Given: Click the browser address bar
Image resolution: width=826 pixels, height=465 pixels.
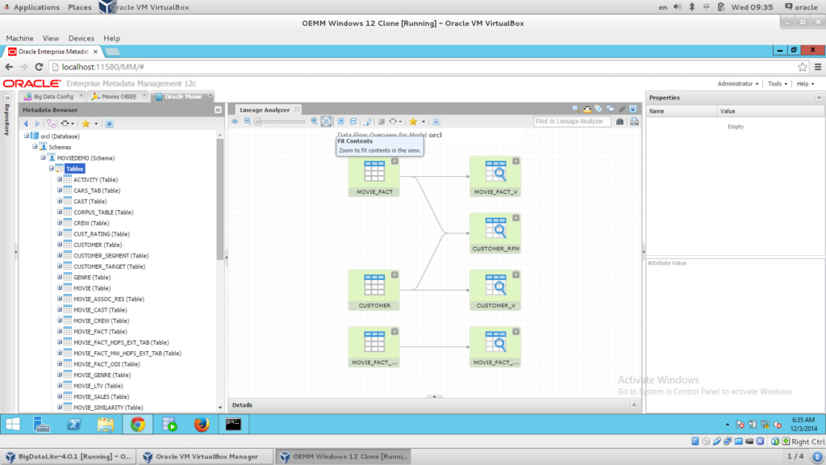Looking at the screenshot, I should (x=424, y=67).
